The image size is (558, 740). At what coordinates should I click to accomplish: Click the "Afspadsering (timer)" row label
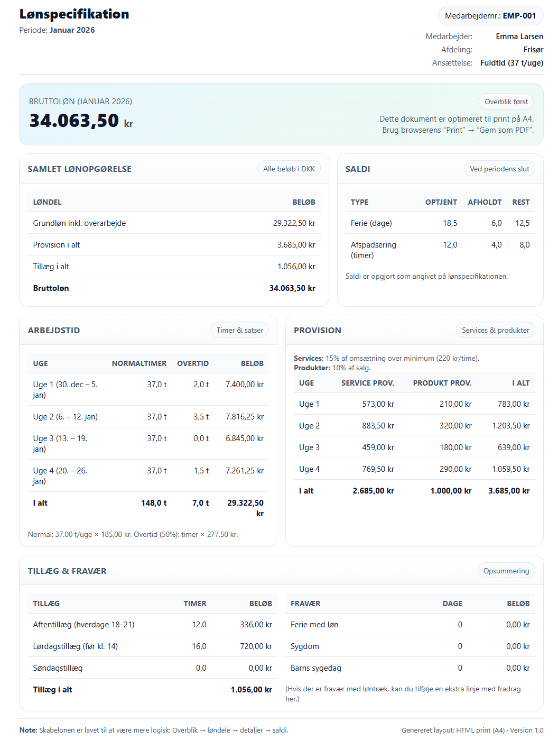(373, 250)
